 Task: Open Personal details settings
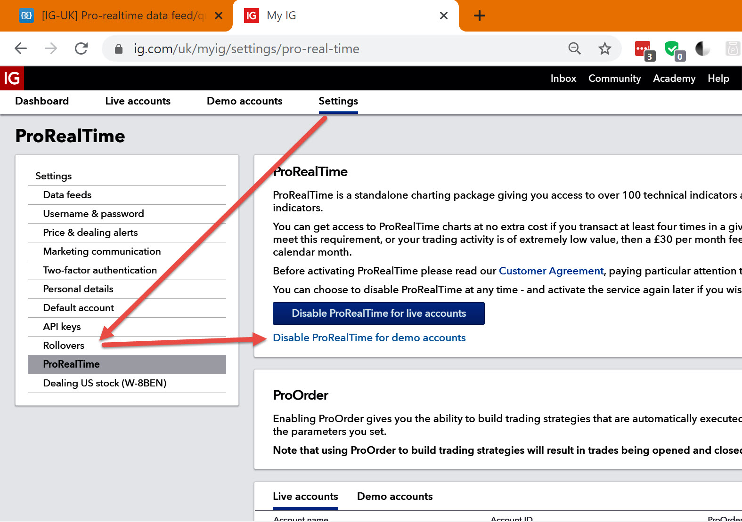point(127,289)
